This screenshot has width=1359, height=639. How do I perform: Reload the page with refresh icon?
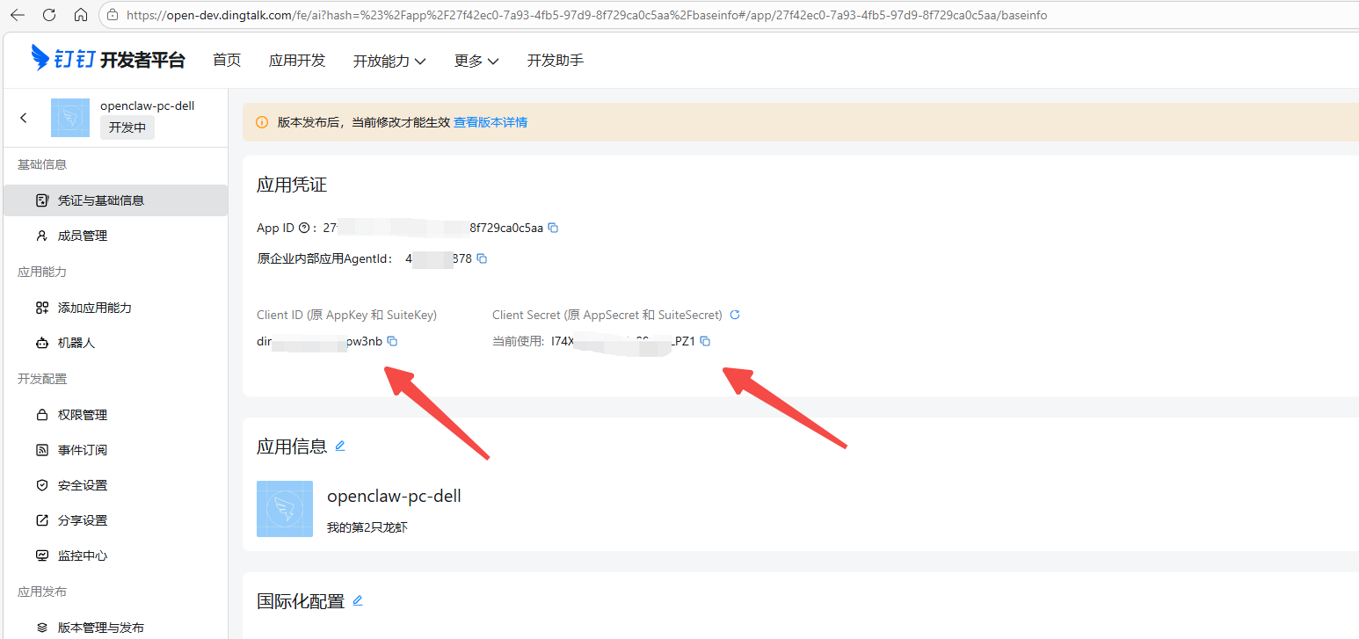(49, 15)
